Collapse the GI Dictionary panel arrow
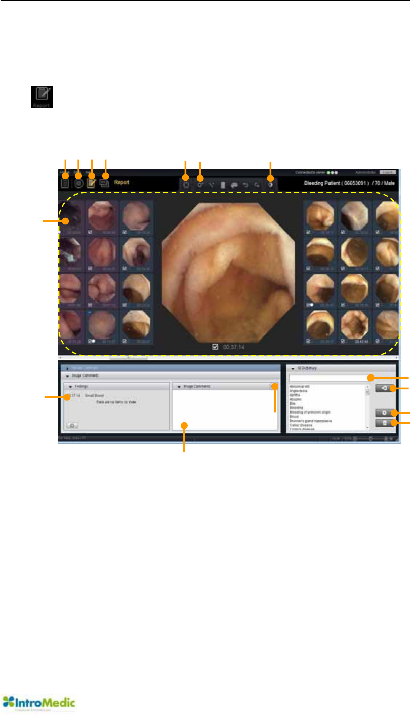This screenshot has width=411, height=714. click(293, 369)
